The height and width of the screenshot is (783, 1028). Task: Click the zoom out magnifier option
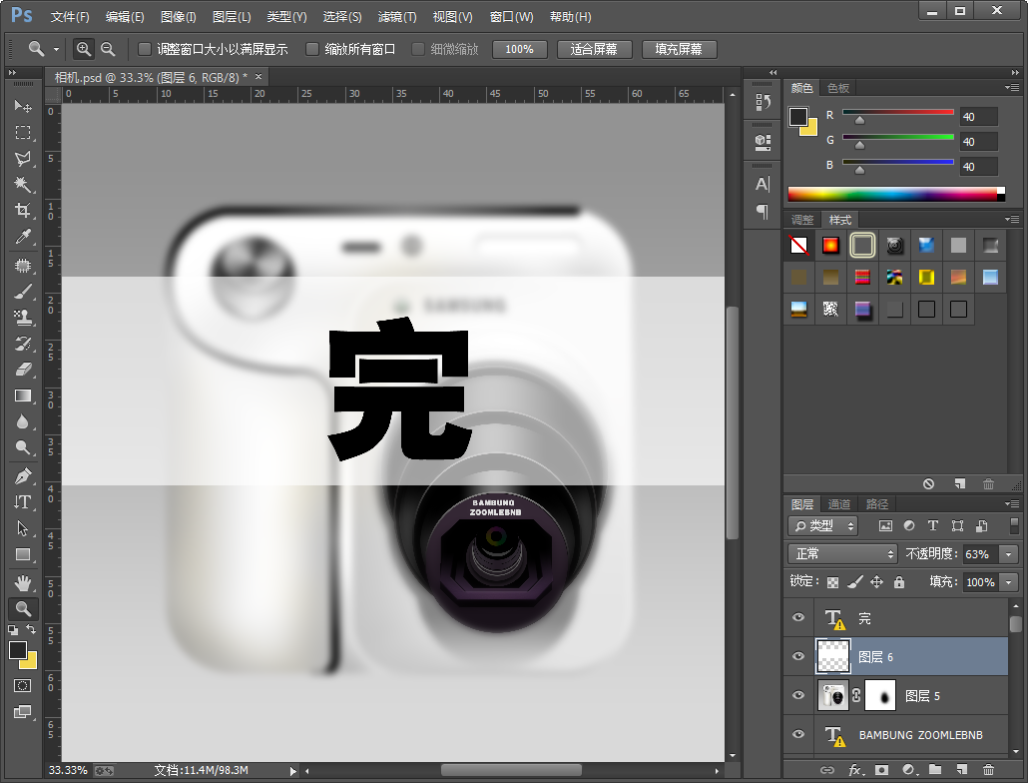108,49
